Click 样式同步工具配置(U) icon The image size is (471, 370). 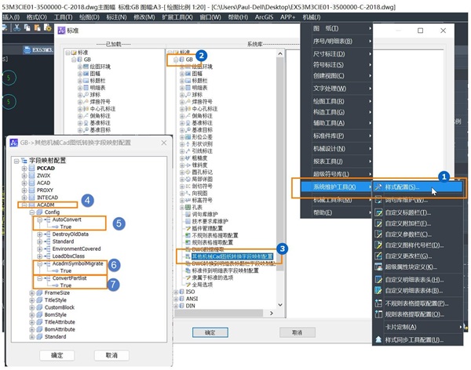tap(378, 339)
